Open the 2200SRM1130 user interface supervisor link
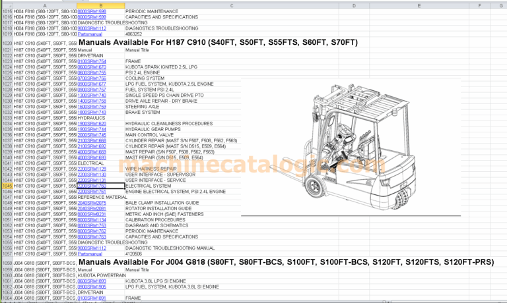This screenshot has height=303, width=507. click(92, 175)
